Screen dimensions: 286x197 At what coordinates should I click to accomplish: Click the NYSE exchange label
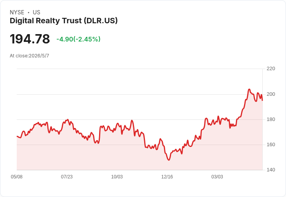(x=17, y=12)
